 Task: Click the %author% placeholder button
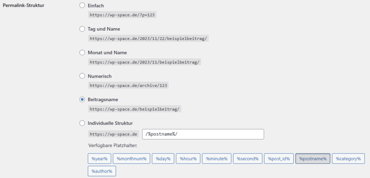tap(102, 171)
